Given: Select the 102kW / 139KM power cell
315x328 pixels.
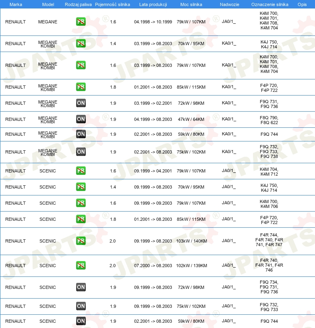Looking at the screenshot, I should click(x=191, y=266).
